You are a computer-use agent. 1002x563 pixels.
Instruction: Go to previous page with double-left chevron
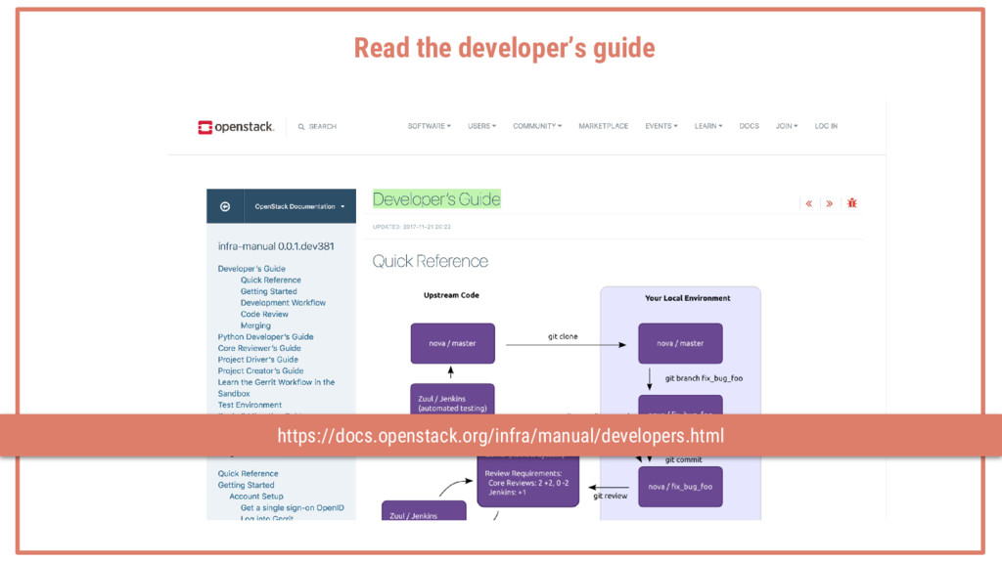(809, 203)
